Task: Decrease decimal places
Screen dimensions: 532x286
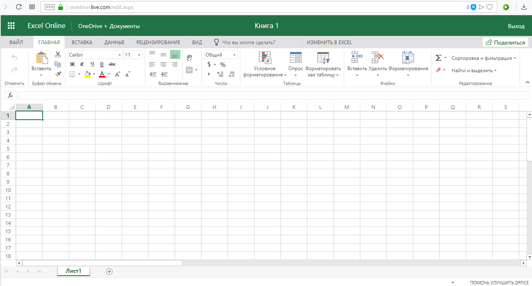Action: click(231, 74)
